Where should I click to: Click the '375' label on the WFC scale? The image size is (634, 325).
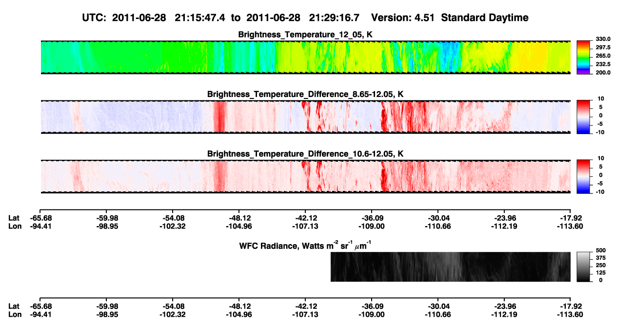[x=601, y=258]
